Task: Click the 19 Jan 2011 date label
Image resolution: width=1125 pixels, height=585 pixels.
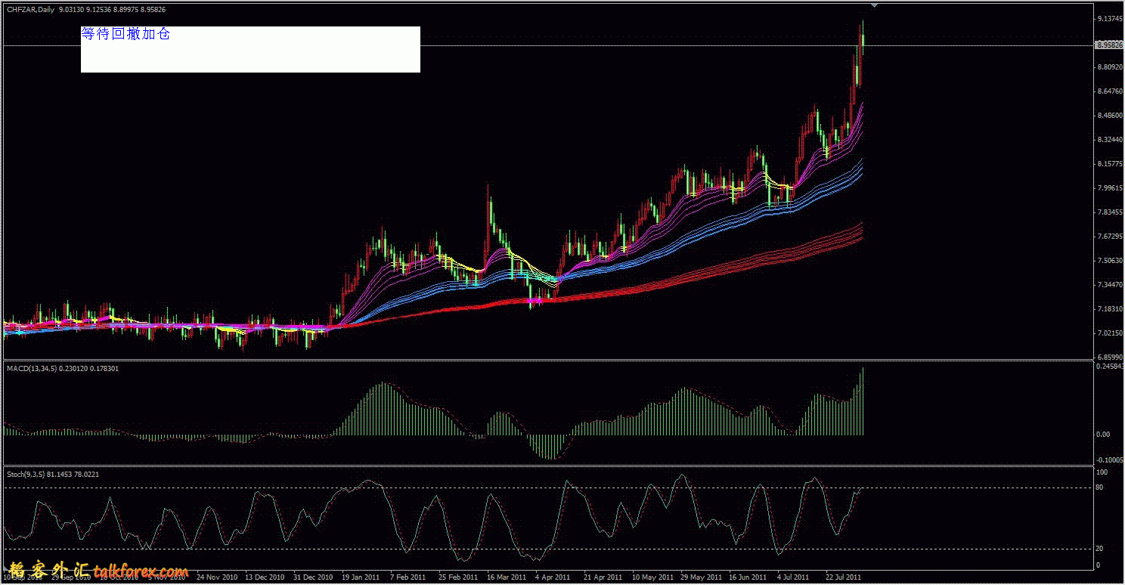Action: tap(360, 577)
